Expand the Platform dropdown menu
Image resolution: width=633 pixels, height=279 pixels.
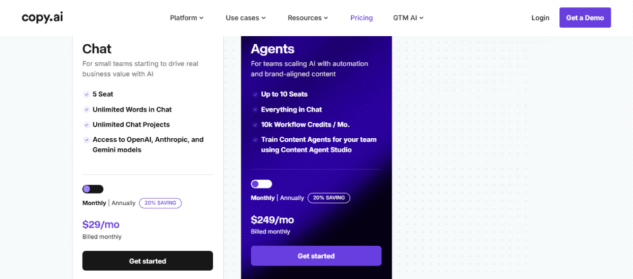click(x=187, y=18)
